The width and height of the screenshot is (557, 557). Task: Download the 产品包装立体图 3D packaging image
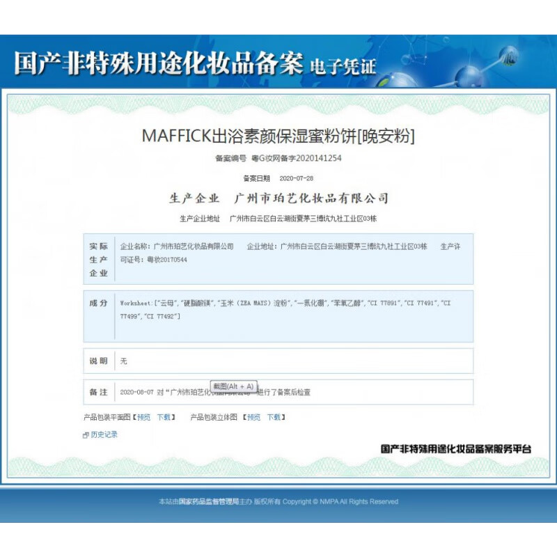(274, 417)
